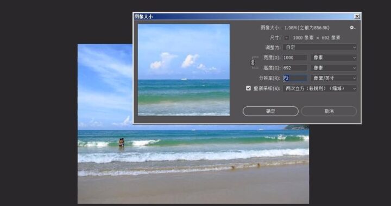Open the 分辨率 unit dropdown 像素/英寸
This screenshot has width=391, height=206.
click(333, 78)
